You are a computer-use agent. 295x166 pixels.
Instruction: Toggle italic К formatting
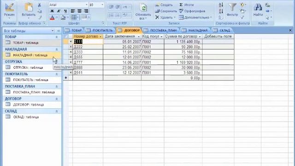[x=59, y=11]
